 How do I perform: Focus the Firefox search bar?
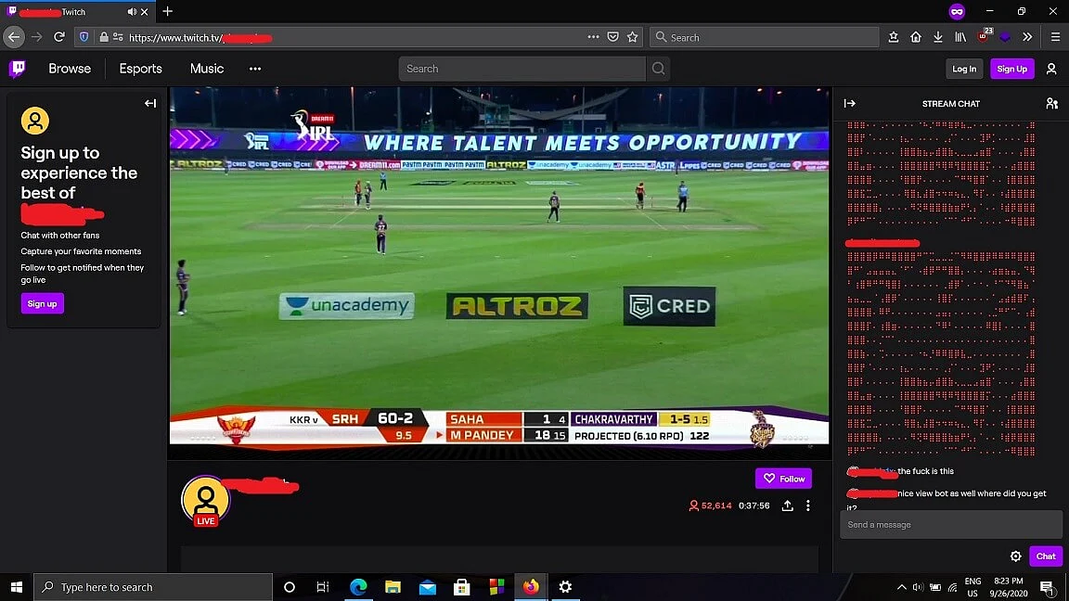click(765, 37)
